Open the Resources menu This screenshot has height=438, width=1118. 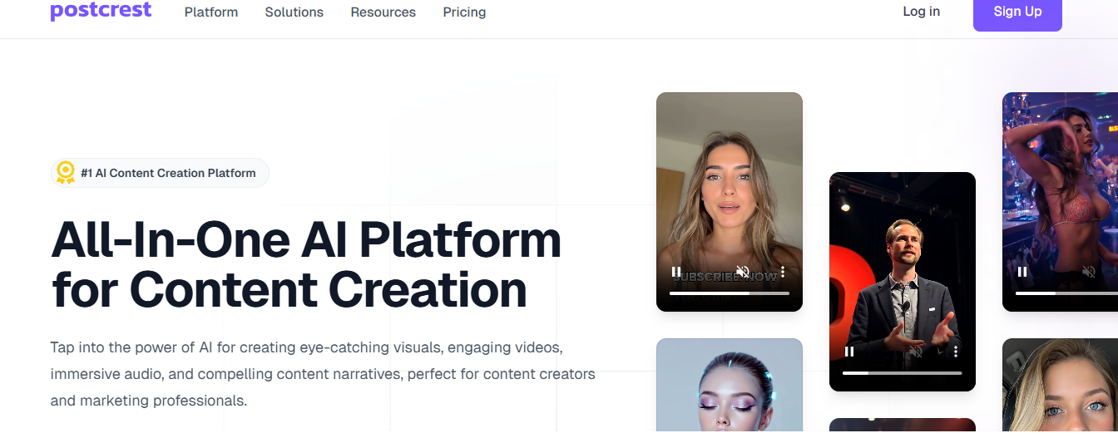[383, 12]
